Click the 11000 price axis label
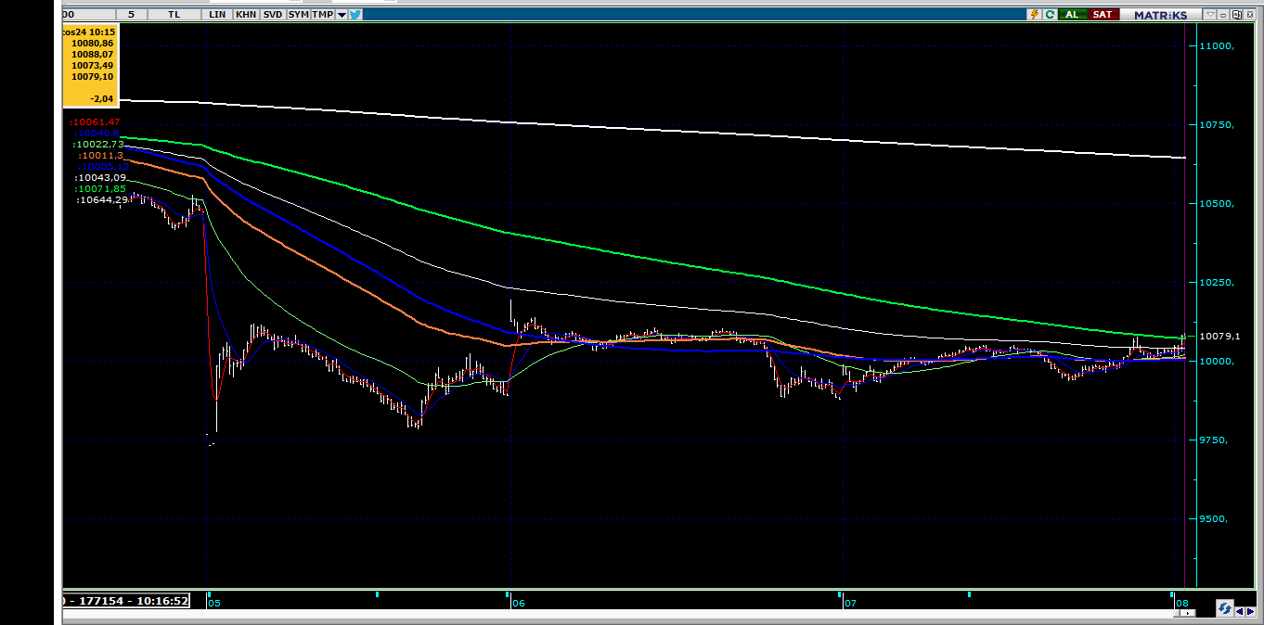 pos(1217,46)
